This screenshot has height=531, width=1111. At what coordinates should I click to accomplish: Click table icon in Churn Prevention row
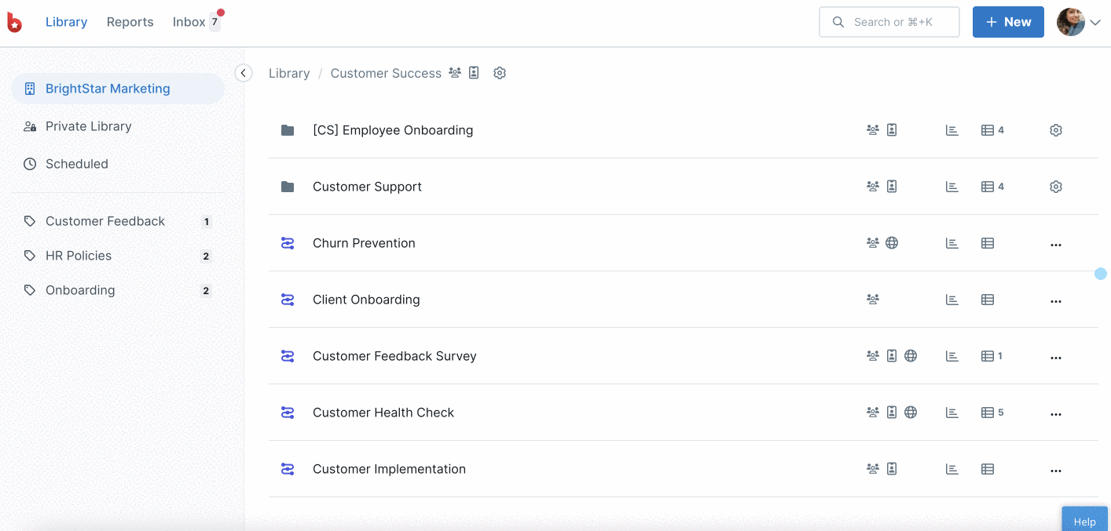click(x=988, y=243)
